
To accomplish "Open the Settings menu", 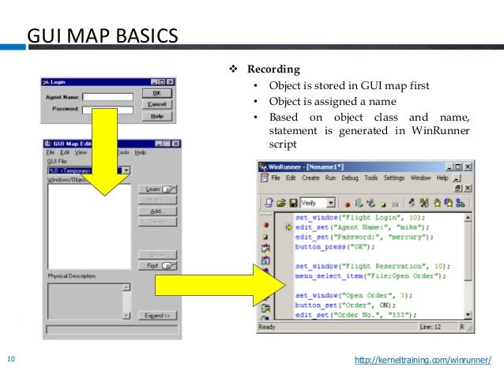I will pyautogui.click(x=393, y=178).
